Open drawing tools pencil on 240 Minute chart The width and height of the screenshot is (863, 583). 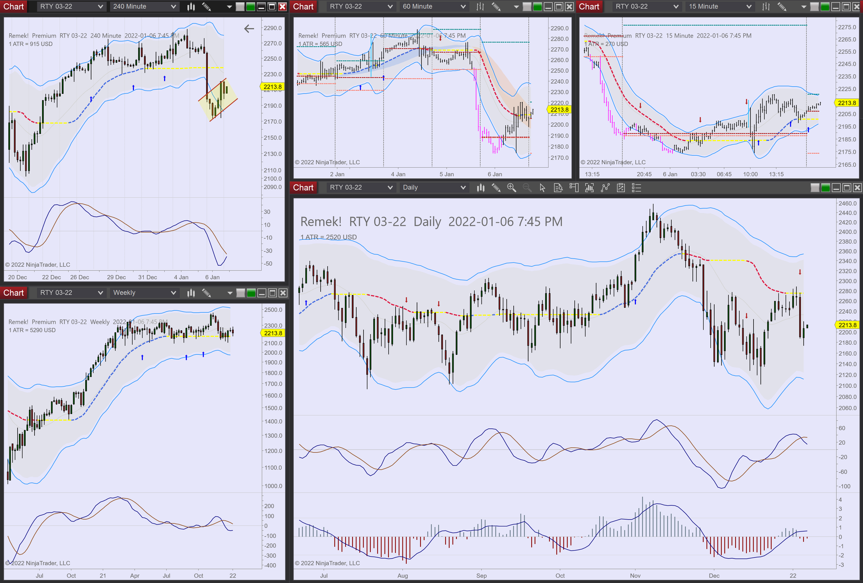pos(206,6)
